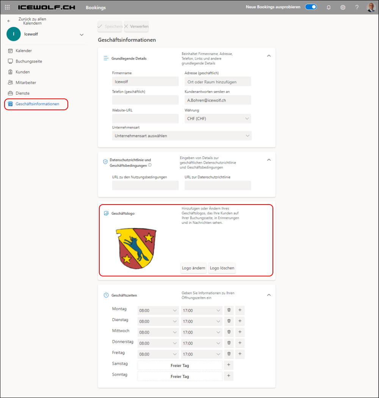Viewport: 379px width, 398px height.
Task: Open the app launcher waffle icon
Action: coord(7,7)
